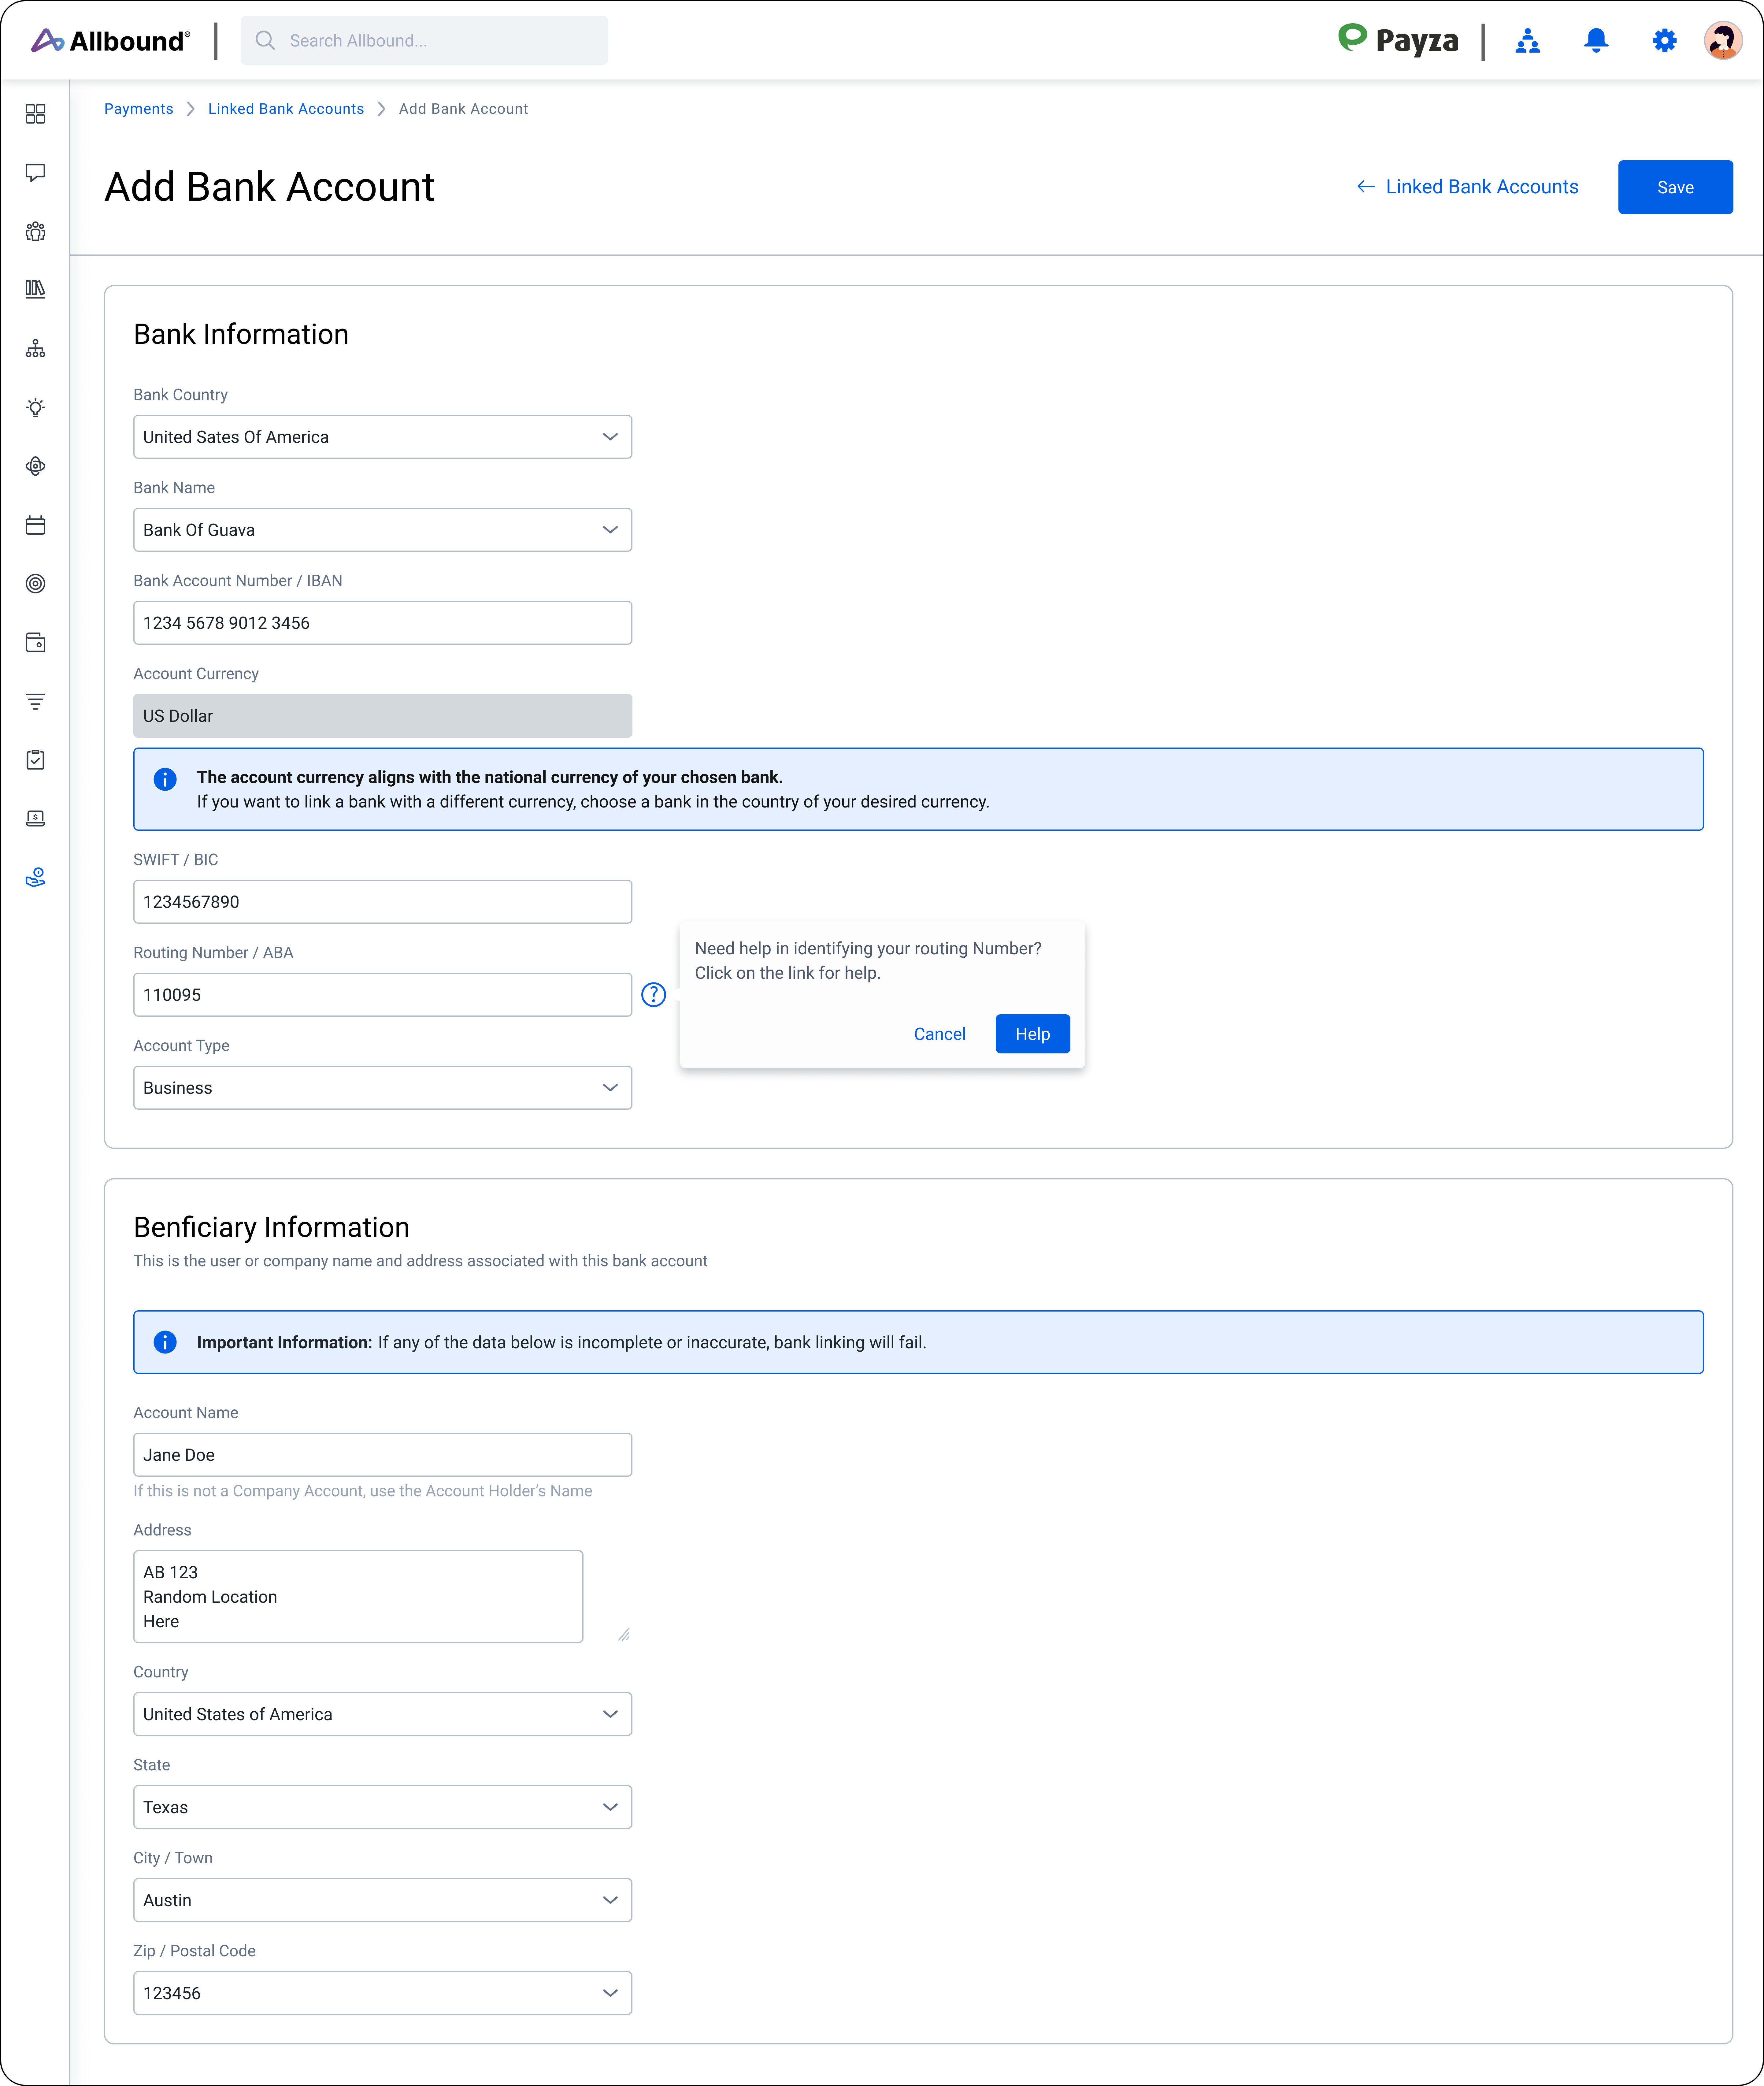Image resolution: width=1764 pixels, height=2086 pixels.
Task: Click info icon in account currency notice
Action: [x=165, y=779]
